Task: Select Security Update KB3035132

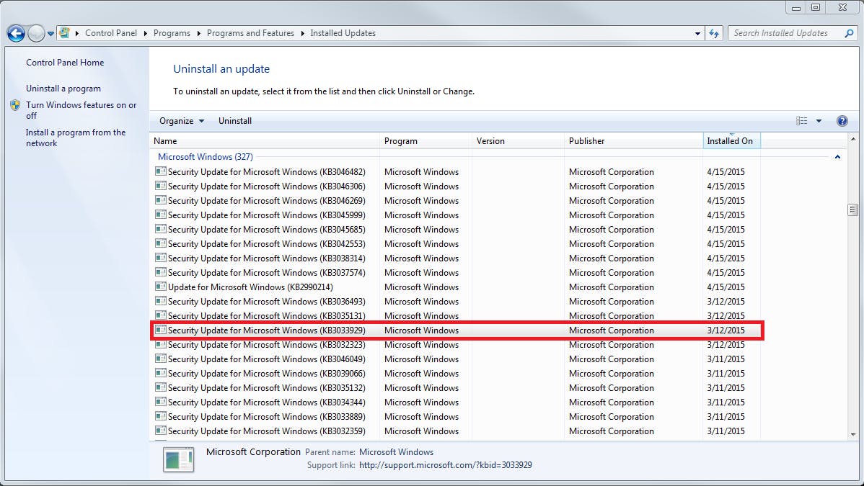Action: 266,387
